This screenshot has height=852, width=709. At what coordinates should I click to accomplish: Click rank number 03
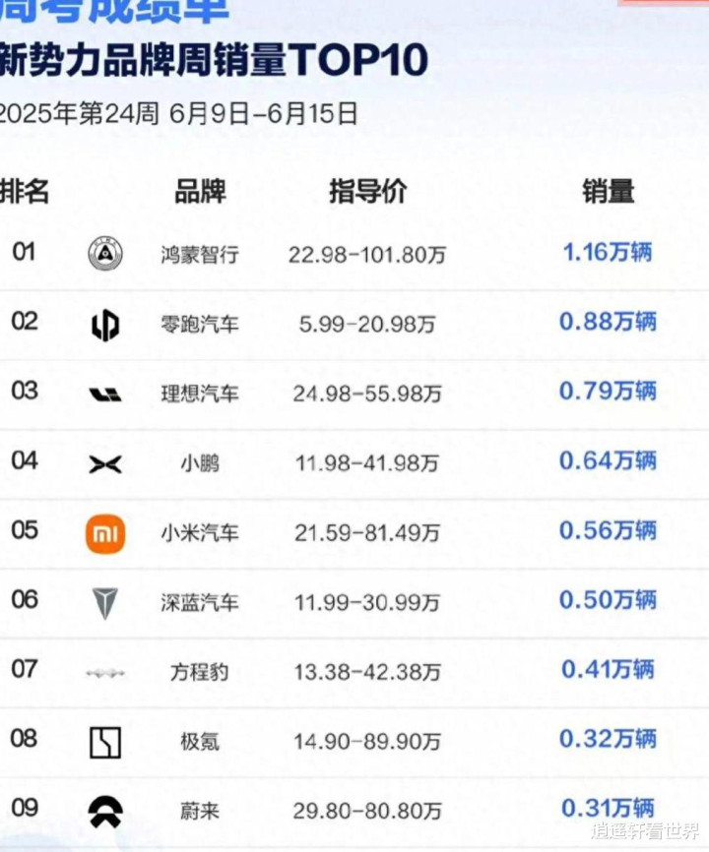[x=25, y=392]
